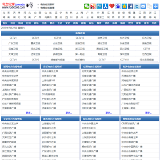This screenshot has width=160, height=160.
Task: Click the yellow star Qzone icon
Action: click(124, 6)
